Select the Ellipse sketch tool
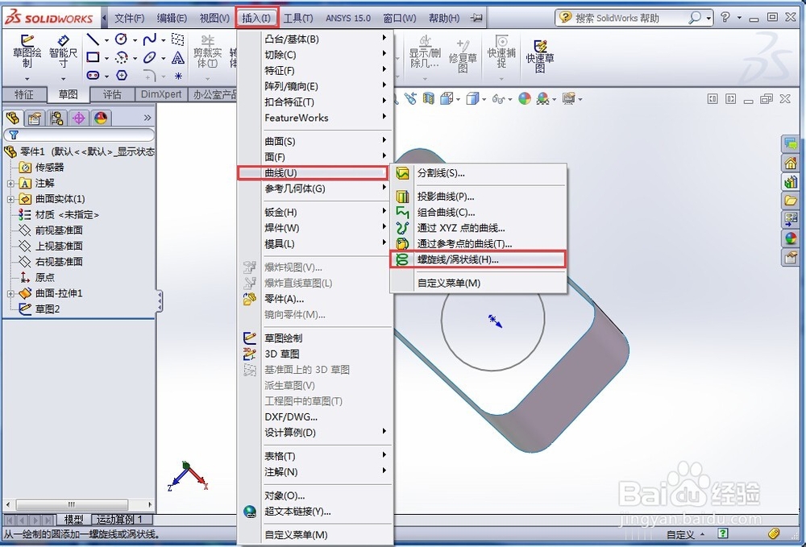 pyautogui.click(x=150, y=57)
